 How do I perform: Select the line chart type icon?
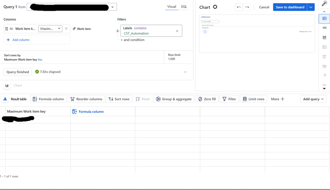coord(324,85)
